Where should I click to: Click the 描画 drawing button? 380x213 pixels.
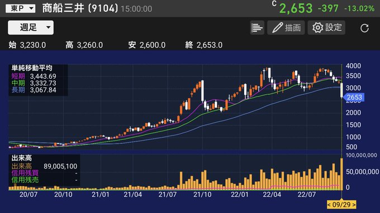[286, 28]
